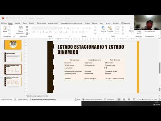Open the Acrobat tab
Image resolution: width=161 pixels, height=121 pixels.
click(115, 23)
